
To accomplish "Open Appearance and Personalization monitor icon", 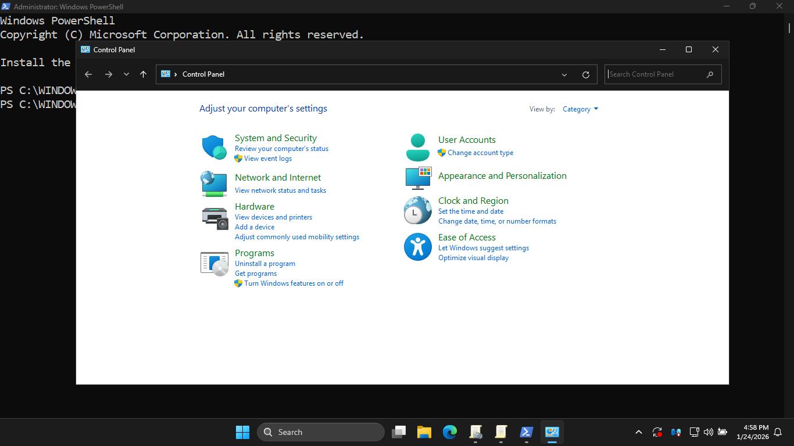I will [x=418, y=178].
